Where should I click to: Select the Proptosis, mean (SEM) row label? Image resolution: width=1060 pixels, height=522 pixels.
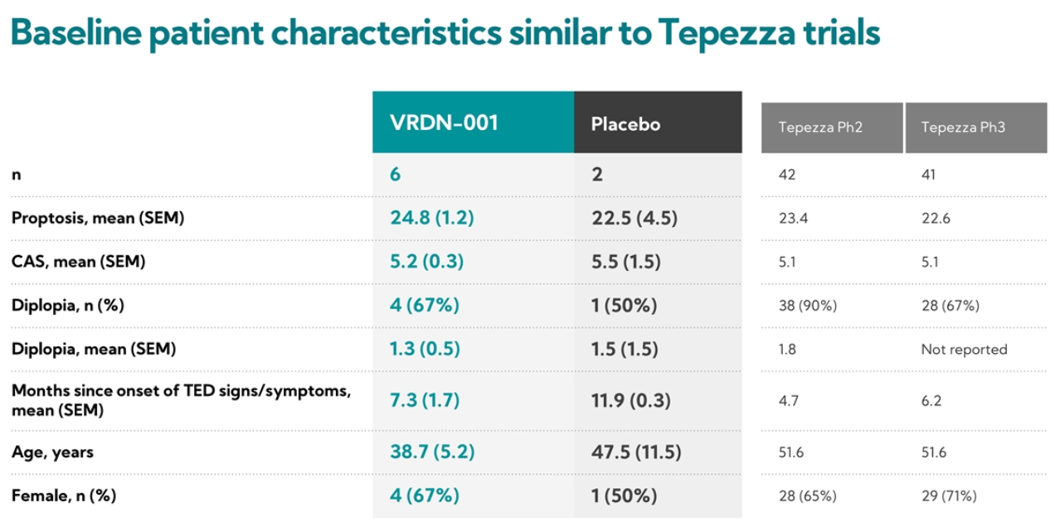pyautogui.click(x=98, y=219)
